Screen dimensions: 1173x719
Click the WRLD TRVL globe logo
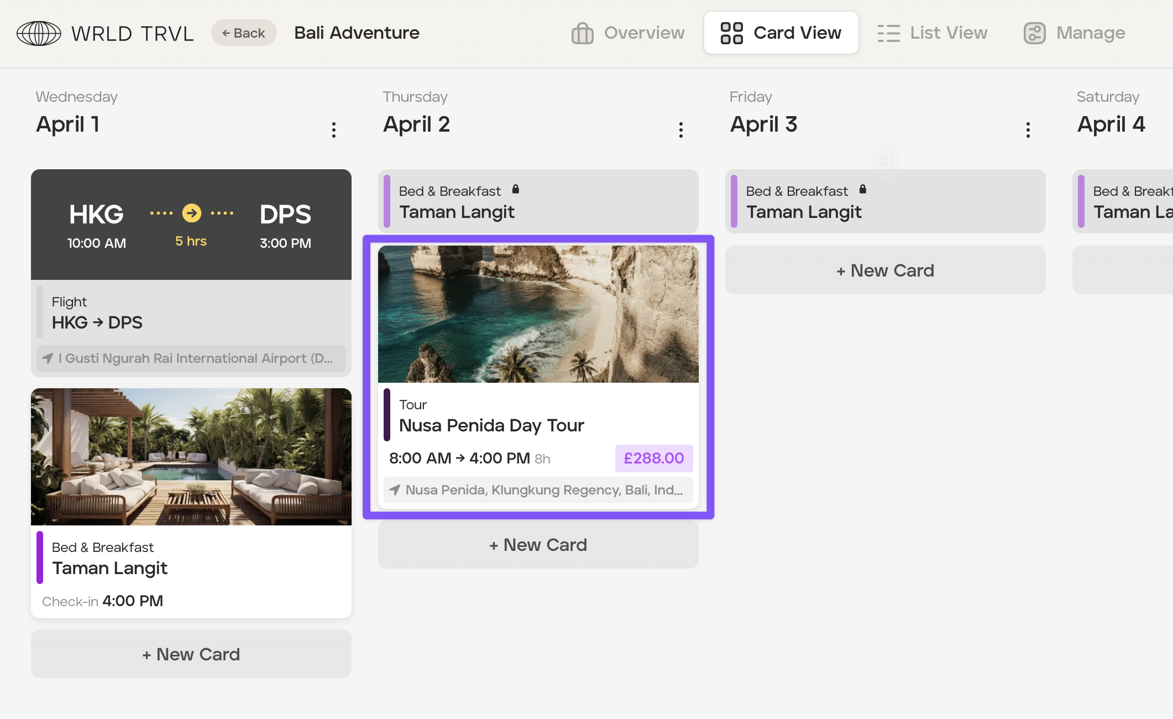click(39, 33)
